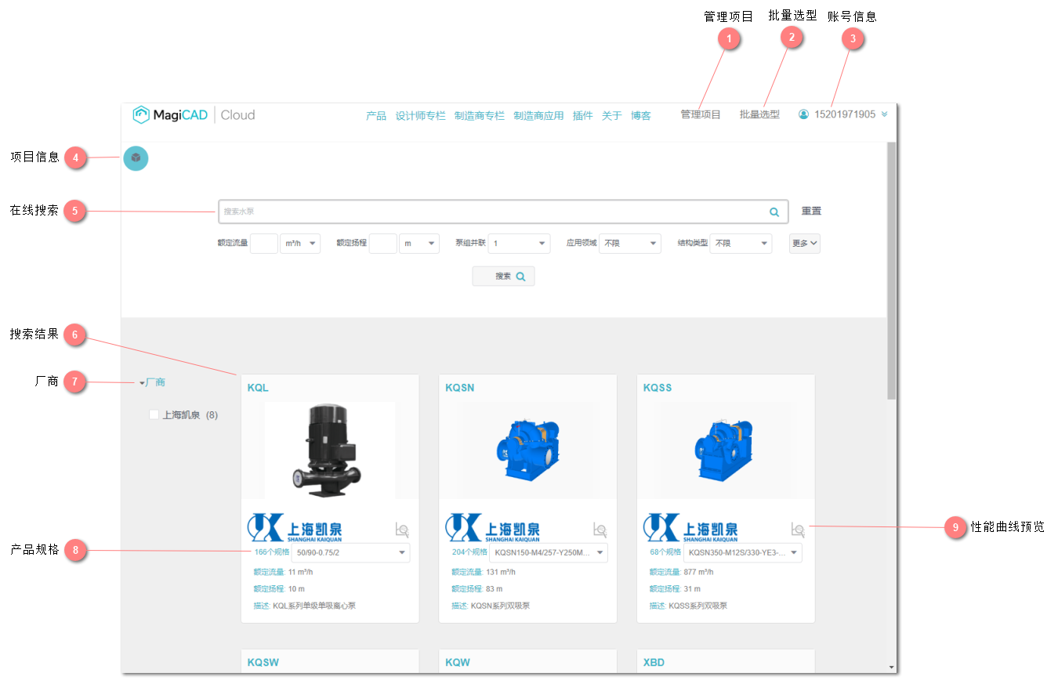1058x680 pixels.
Task: Click the 额定流量 input field
Action: pos(264,244)
